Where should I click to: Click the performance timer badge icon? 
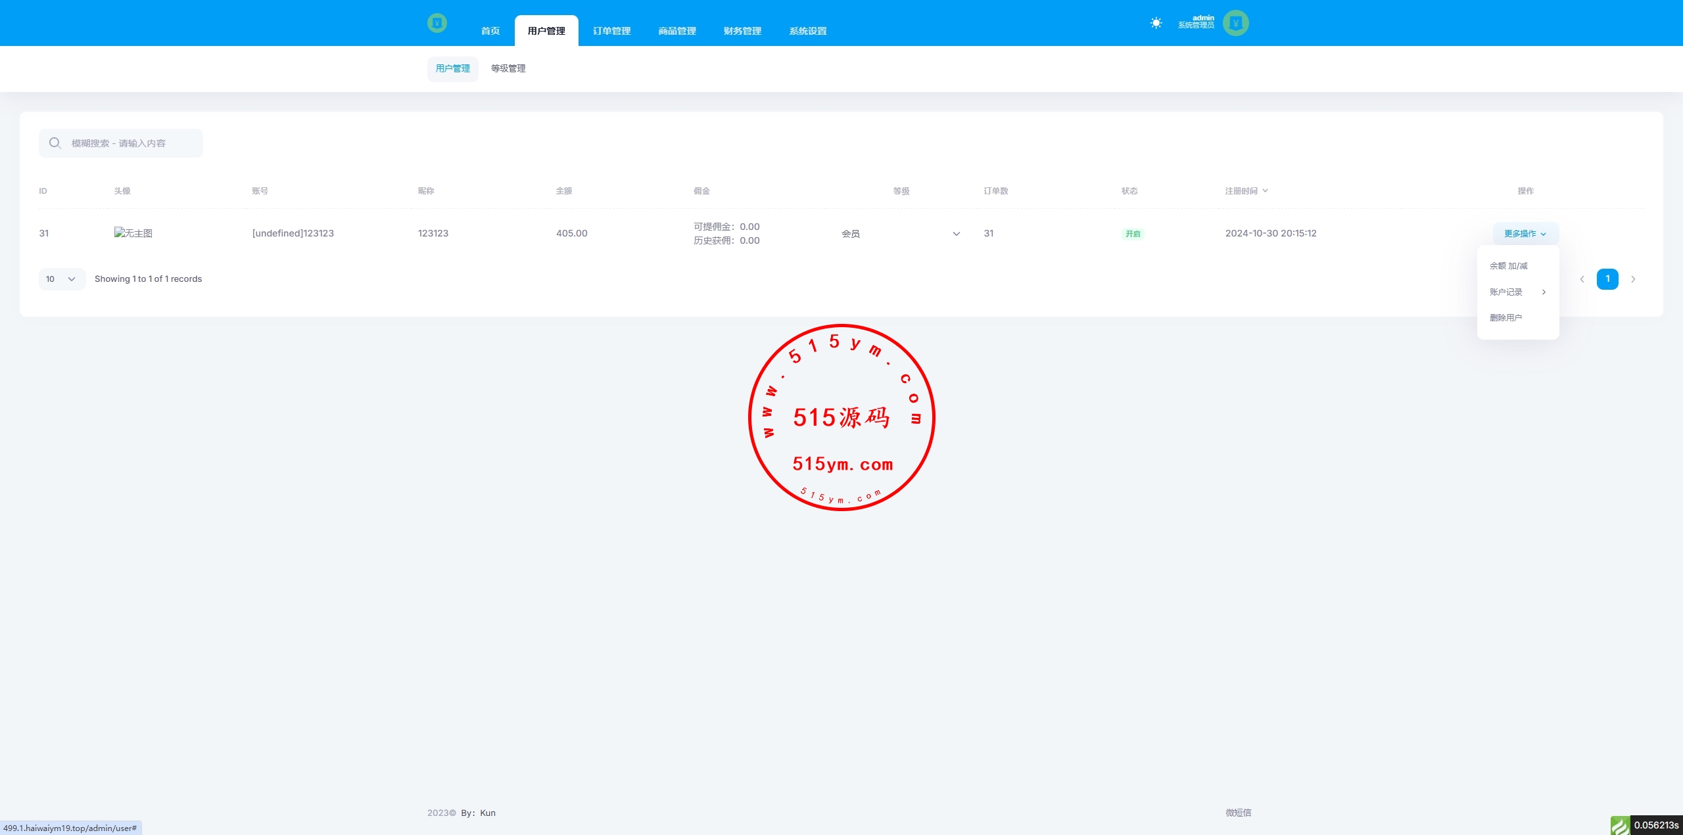tap(1620, 825)
